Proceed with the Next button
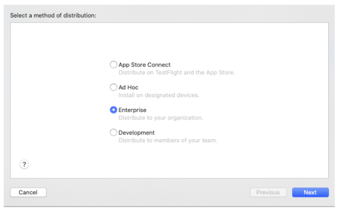The height and width of the screenshot is (214, 340). [311, 192]
